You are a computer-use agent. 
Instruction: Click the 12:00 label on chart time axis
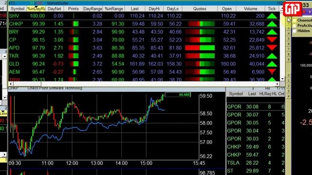click(72, 163)
